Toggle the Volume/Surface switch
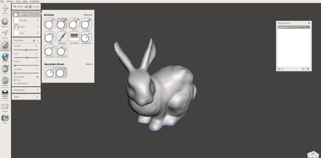 point(26,7)
